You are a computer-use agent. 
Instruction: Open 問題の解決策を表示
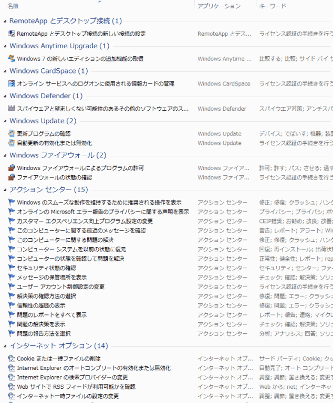point(41,324)
